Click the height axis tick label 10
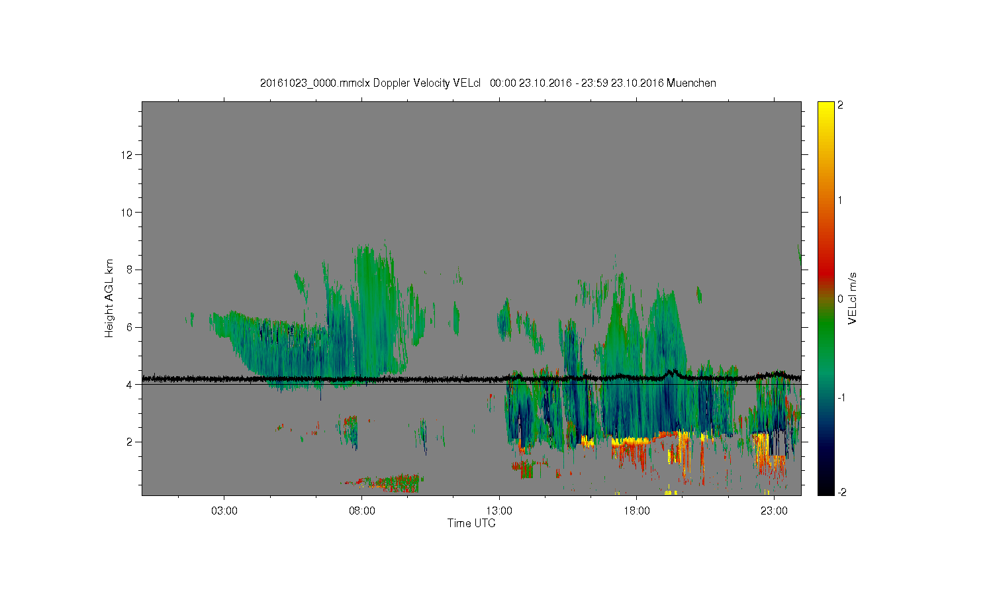The height and width of the screenshot is (596, 993). click(x=128, y=213)
